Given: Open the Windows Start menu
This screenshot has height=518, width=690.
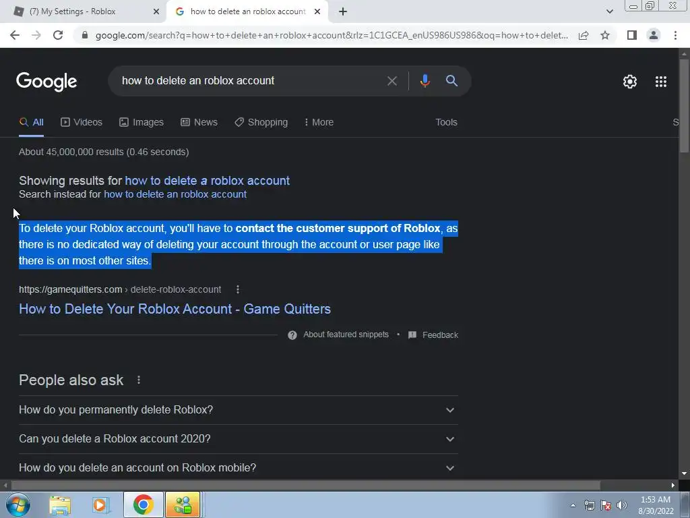Looking at the screenshot, I should click(x=18, y=505).
